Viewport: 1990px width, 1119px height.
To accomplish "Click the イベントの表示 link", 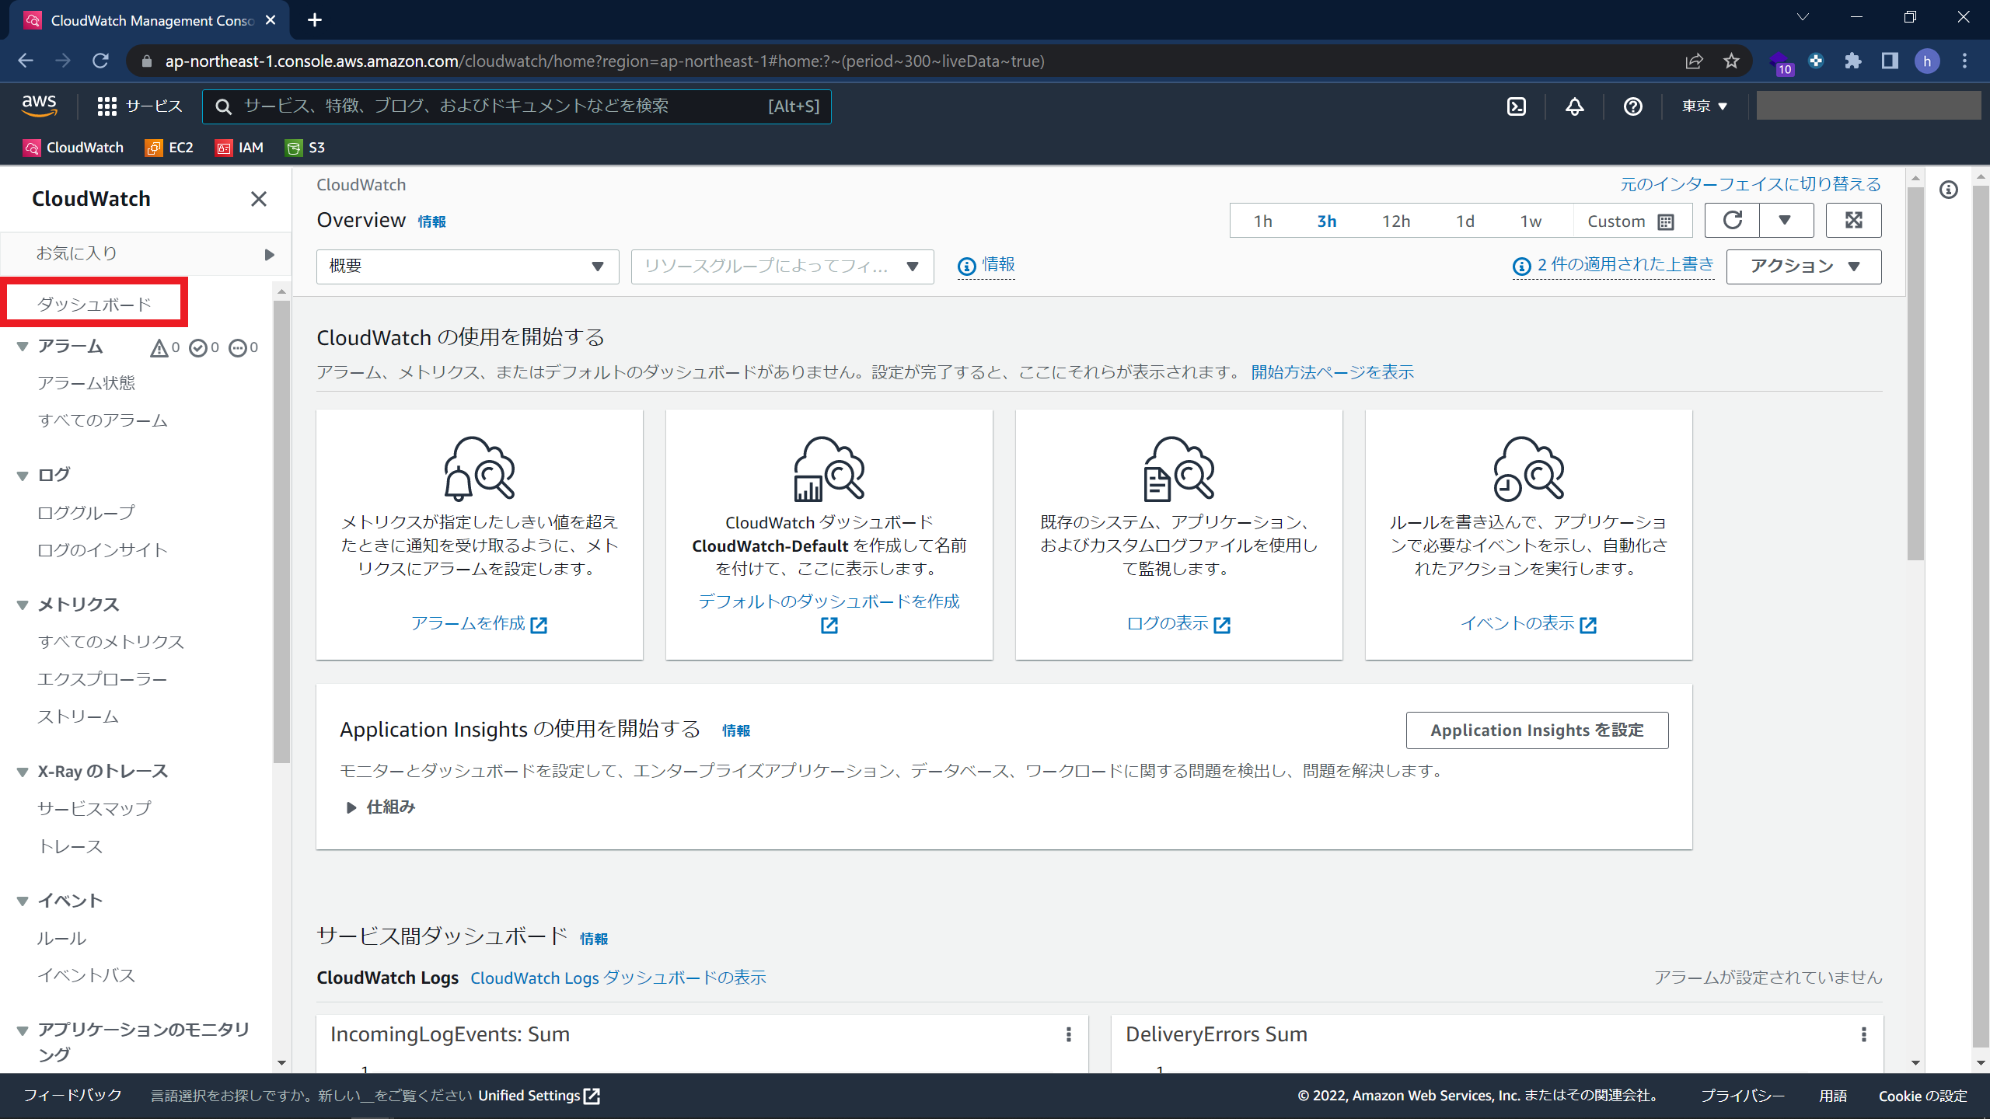I will pos(1528,624).
